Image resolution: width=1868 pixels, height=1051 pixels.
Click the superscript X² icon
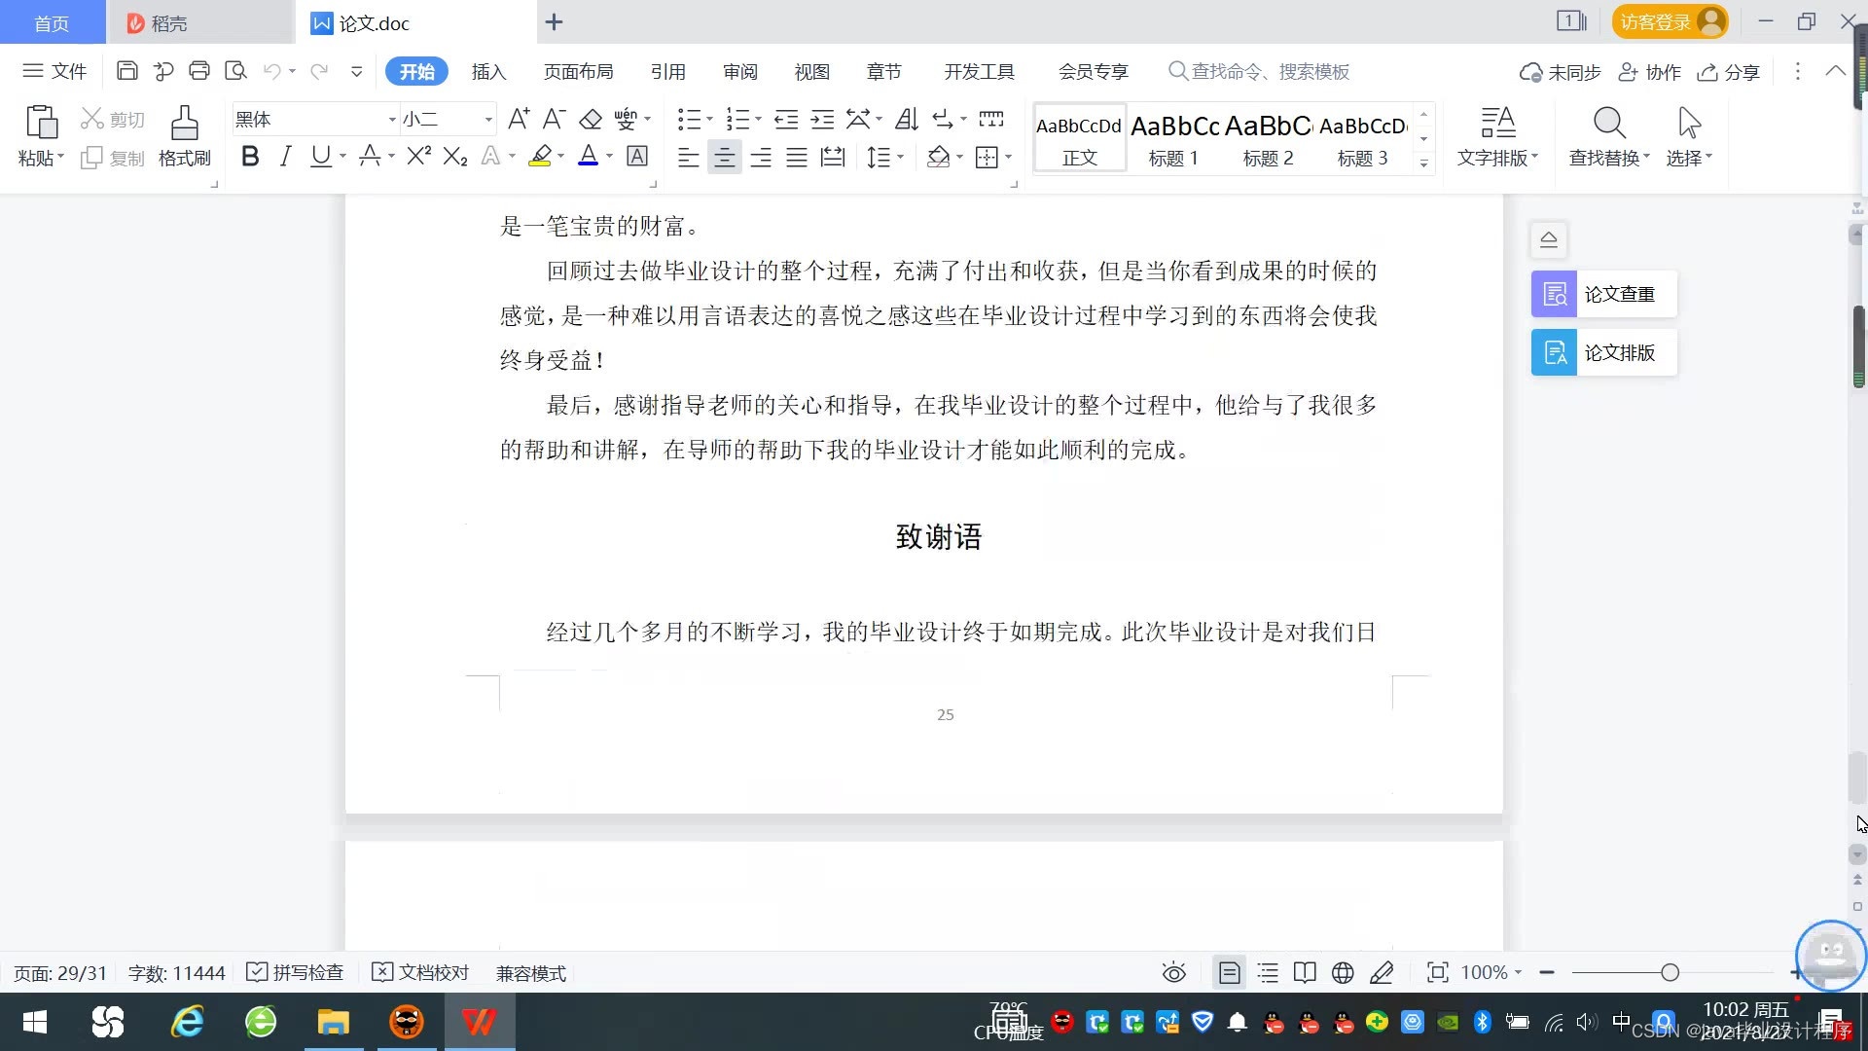pyautogui.click(x=419, y=157)
